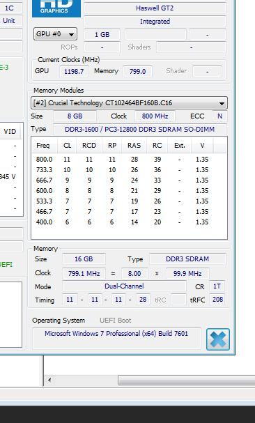
Task: Click the horizontal scrollbar thumb
Action: pos(187,380)
